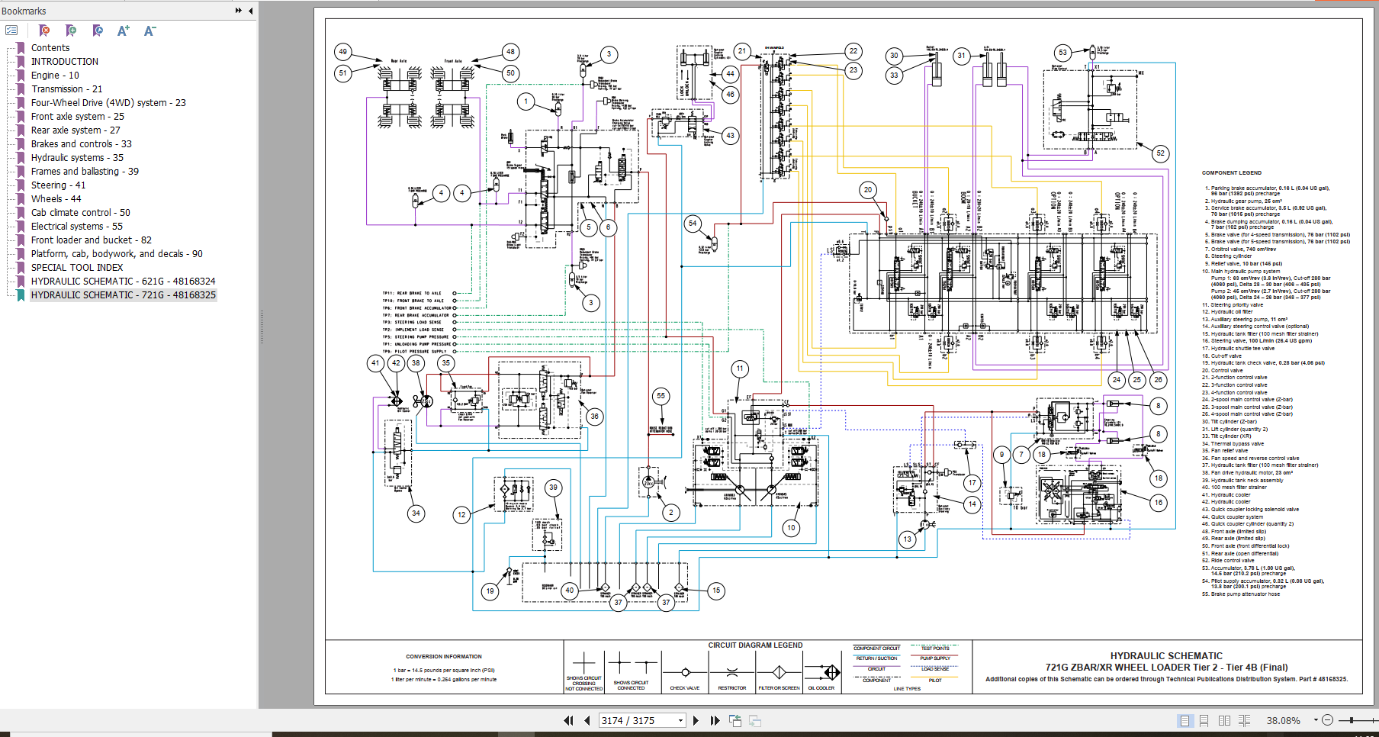Click the bookmark icon beside INTRODUCTION
This screenshot has width=1379, height=737.
coord(21,62)
